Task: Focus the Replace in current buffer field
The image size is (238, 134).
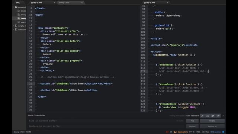Action: [106, 126]
